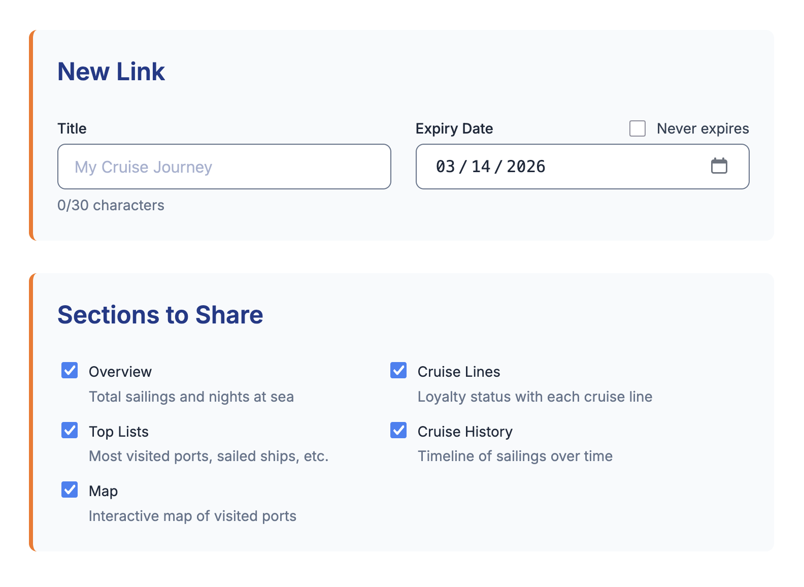
Task: Click the Cruise History label text
Action: pyautogui.click(x=465, y=432)
